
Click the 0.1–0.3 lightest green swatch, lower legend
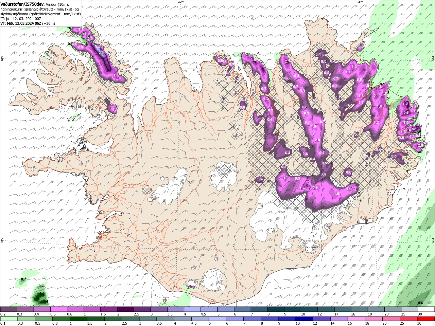[x=9, y=319]
